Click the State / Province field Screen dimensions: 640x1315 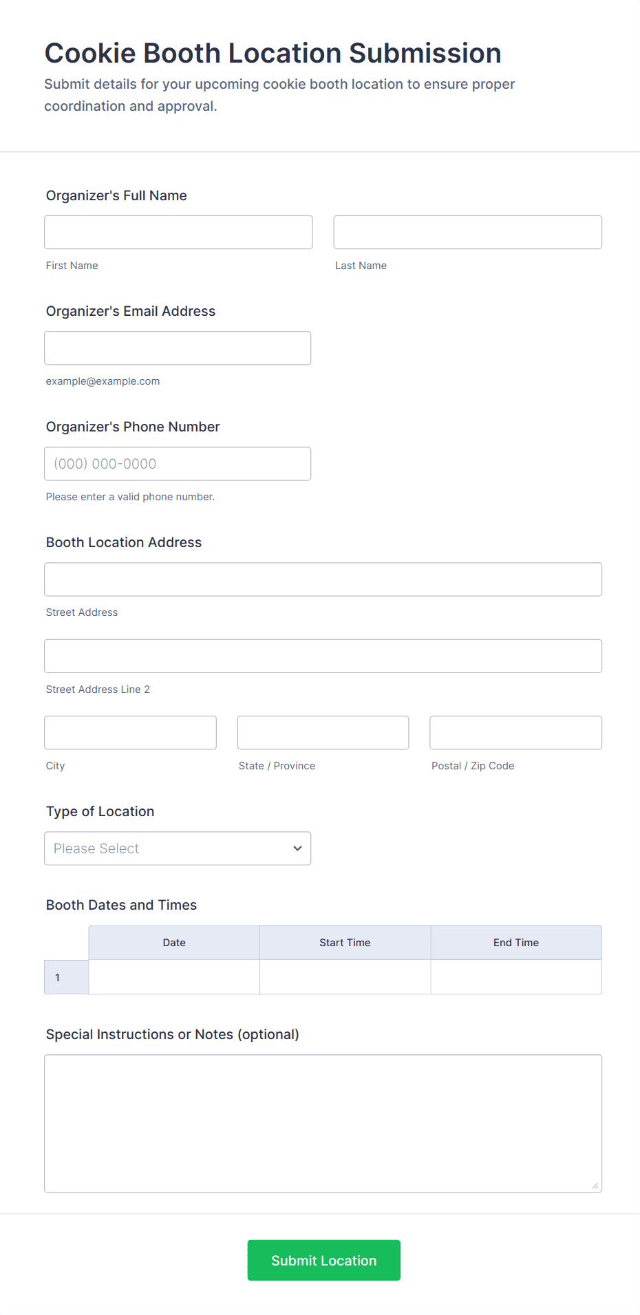(323, 733)
